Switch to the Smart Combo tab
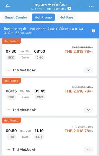99x156 pixels. 16,17
